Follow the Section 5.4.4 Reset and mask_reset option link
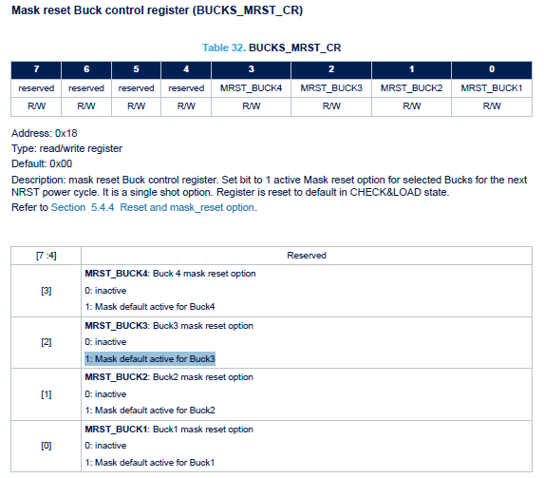Image resolution: width=544 pixels, height=478 pixels. (x=154, y=207)
